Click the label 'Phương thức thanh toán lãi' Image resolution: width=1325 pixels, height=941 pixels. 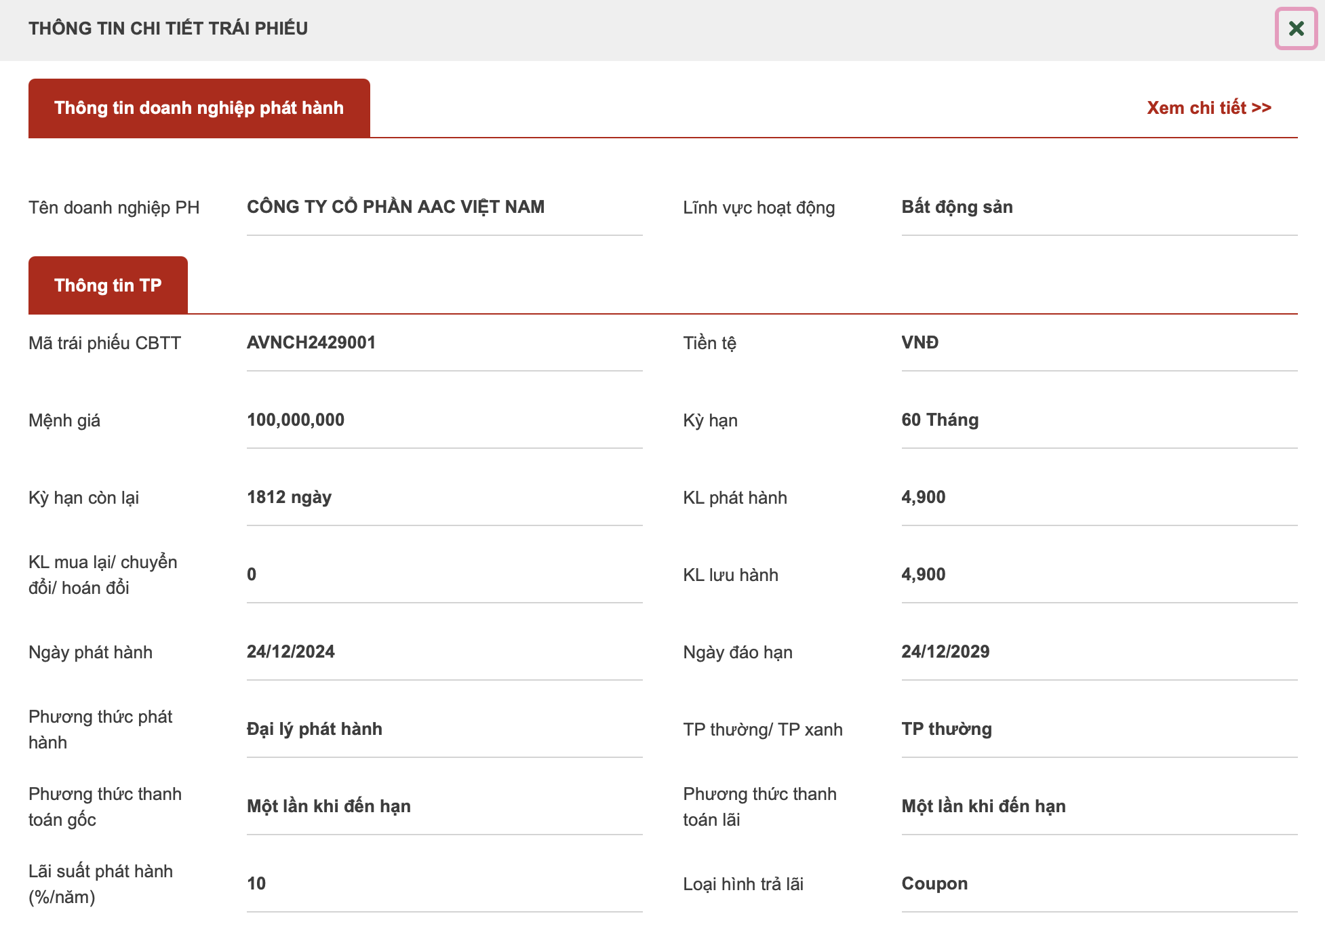tap(759, 807)
